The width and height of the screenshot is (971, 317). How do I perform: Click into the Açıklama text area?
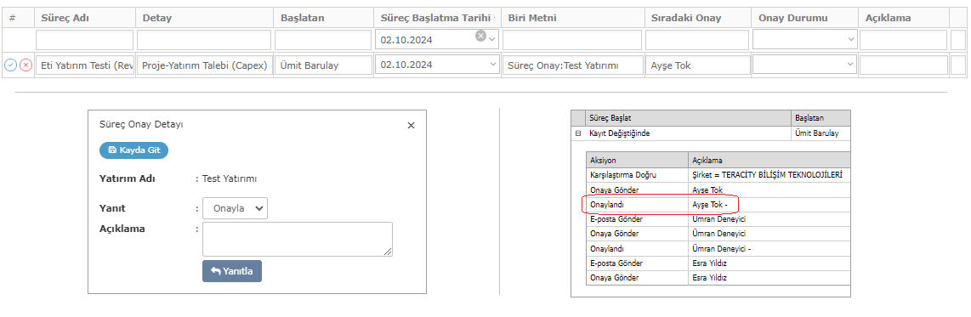pyautogui.click(x=298, y=239)
